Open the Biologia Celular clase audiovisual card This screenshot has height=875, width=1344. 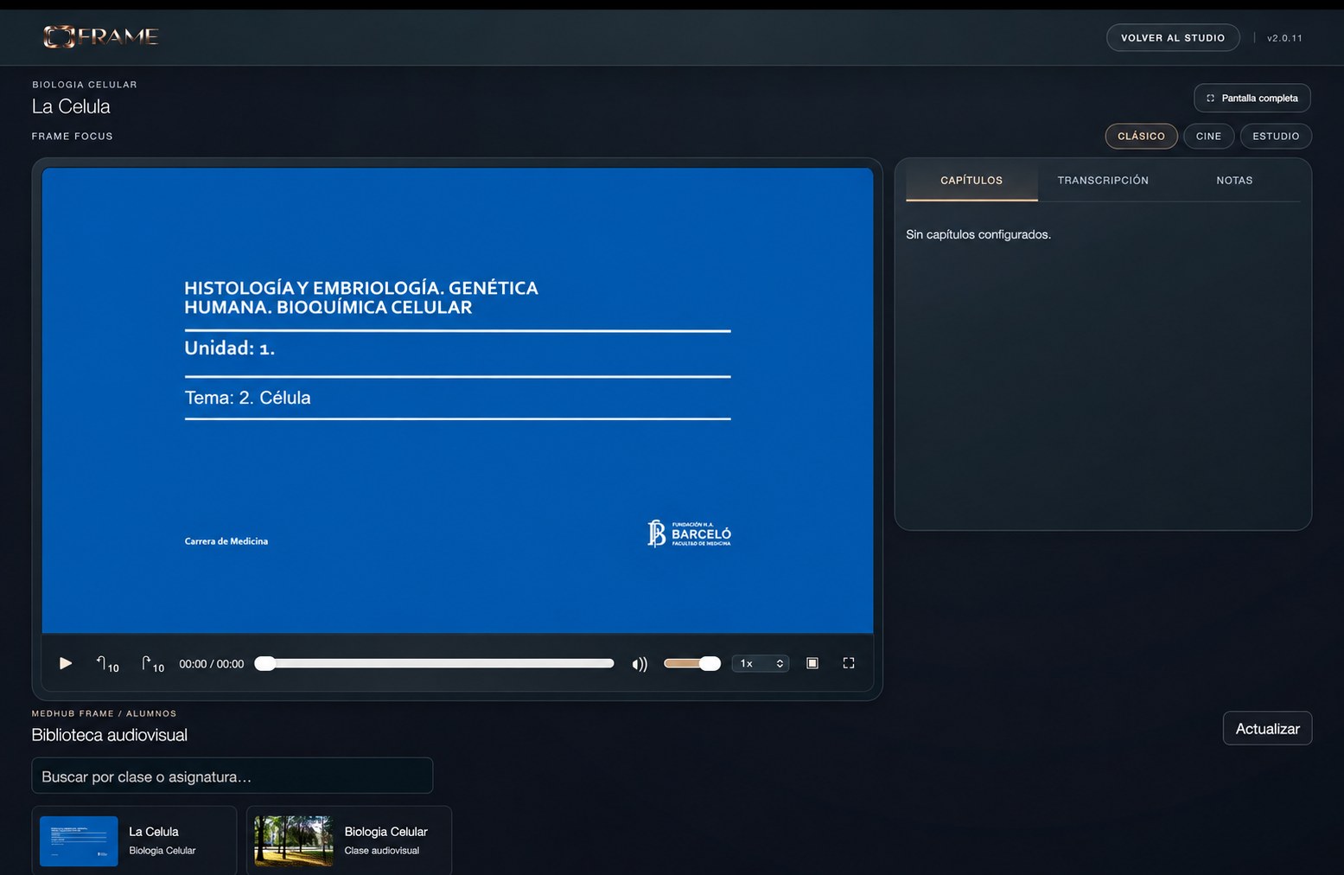click(x=349, y=840)
